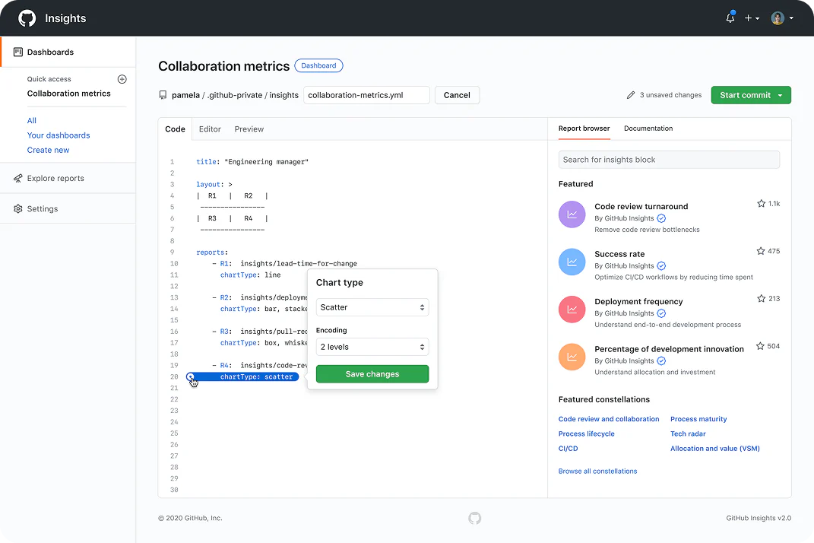Star the Code review turnaround report
The image size is (814, 543).
[761, 203]
